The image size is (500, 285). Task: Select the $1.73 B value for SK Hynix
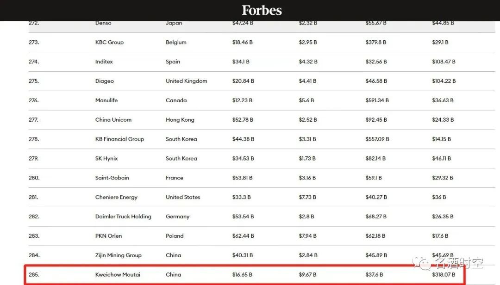307,158
